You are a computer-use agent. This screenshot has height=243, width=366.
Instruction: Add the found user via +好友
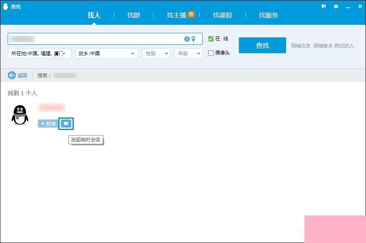coord(48,124)
